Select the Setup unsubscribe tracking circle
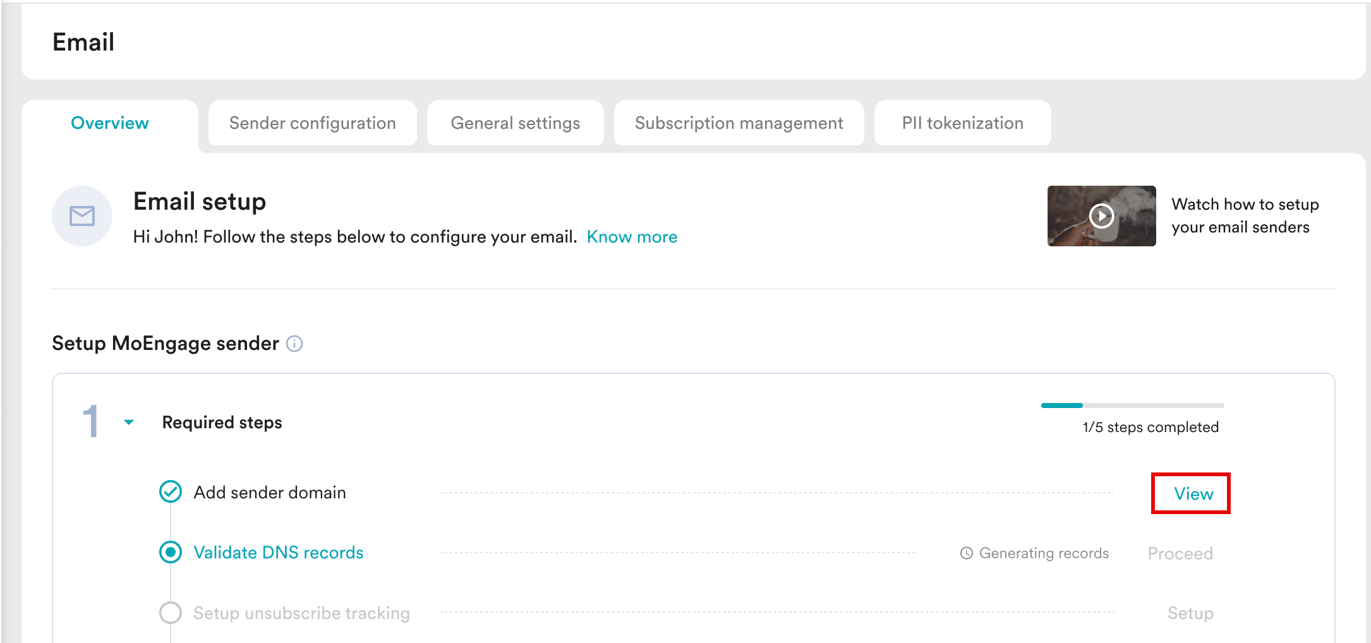This screenshot has height=643, width=1371. pyautogui.click(x=171, y=613)
